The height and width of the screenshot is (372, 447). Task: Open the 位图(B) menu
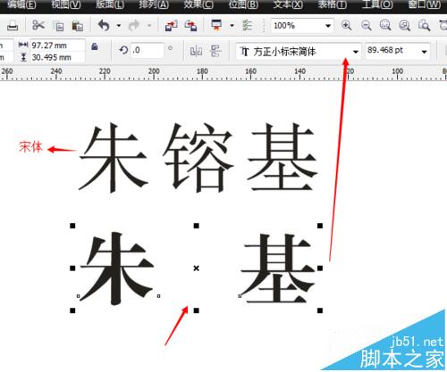point(243,4)
